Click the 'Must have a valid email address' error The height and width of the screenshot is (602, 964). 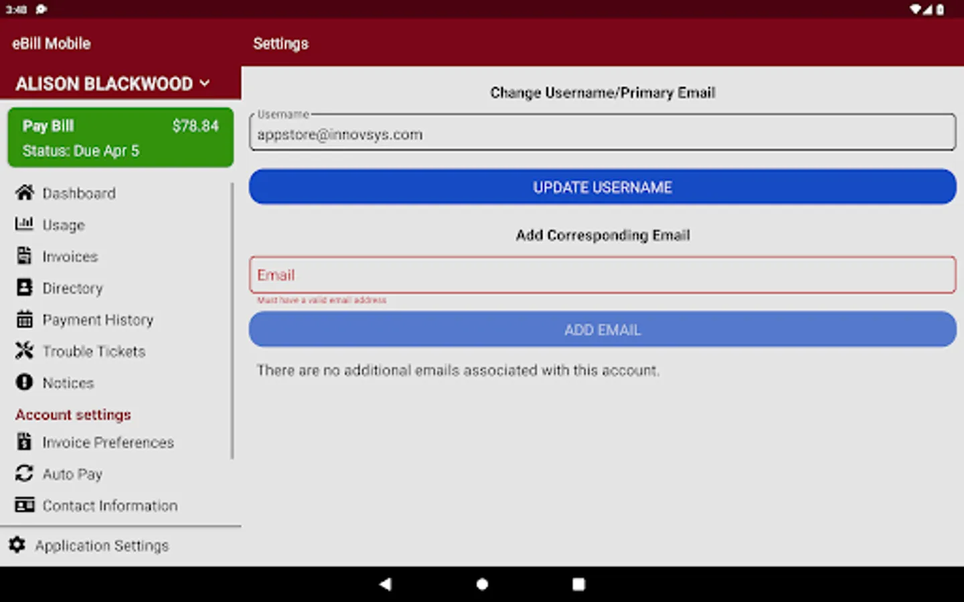tap(321, 300)
